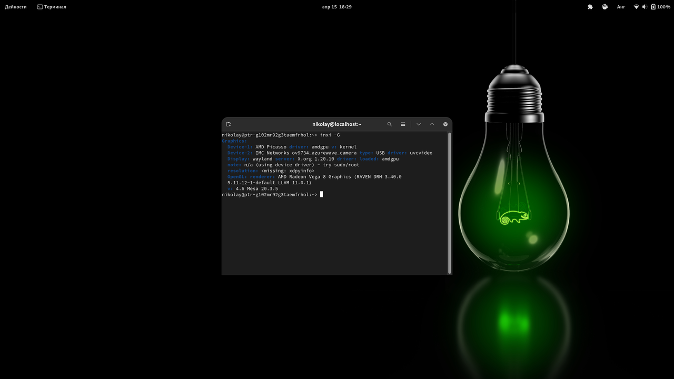This screenshot has width=674, height=379.
Task: Click the text ov9734_azurewave_camera
Action: coord(324,153)
